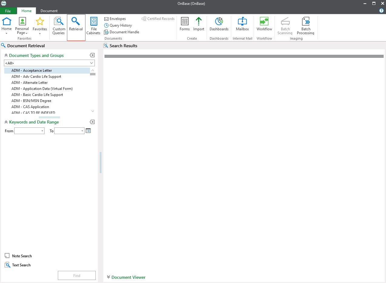Click the Import arrow icon

pos(199,21)
